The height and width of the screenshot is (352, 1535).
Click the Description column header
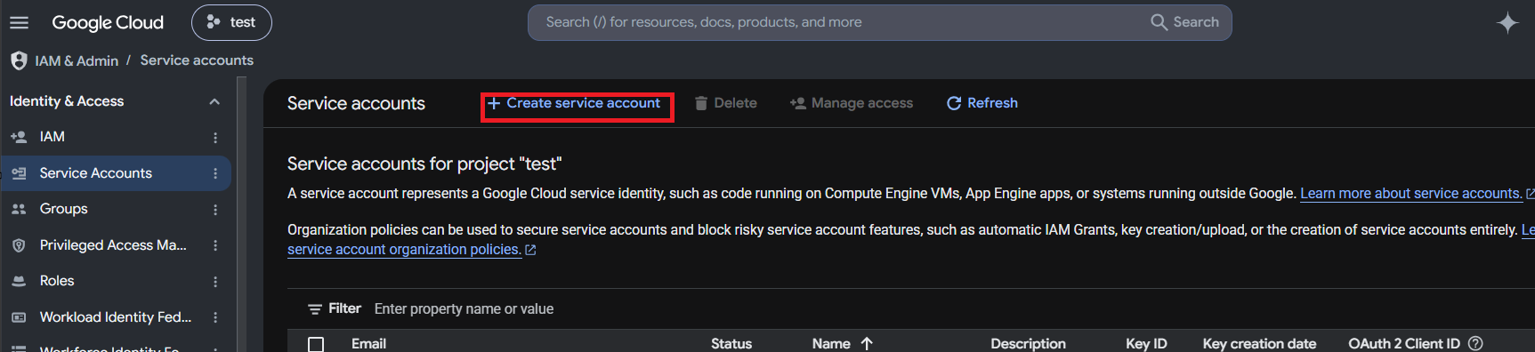point(1028,344)
